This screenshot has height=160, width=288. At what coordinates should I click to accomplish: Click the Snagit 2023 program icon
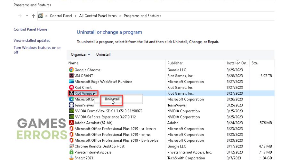pos(71,158)
